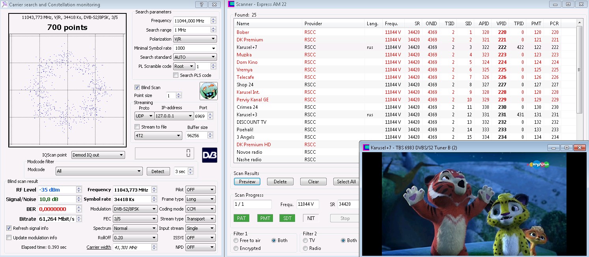Screen dimensions: 589x257
Task: Select the TV radio button in Filter 2
Action: pyautogui.click(x=305, y=240)
